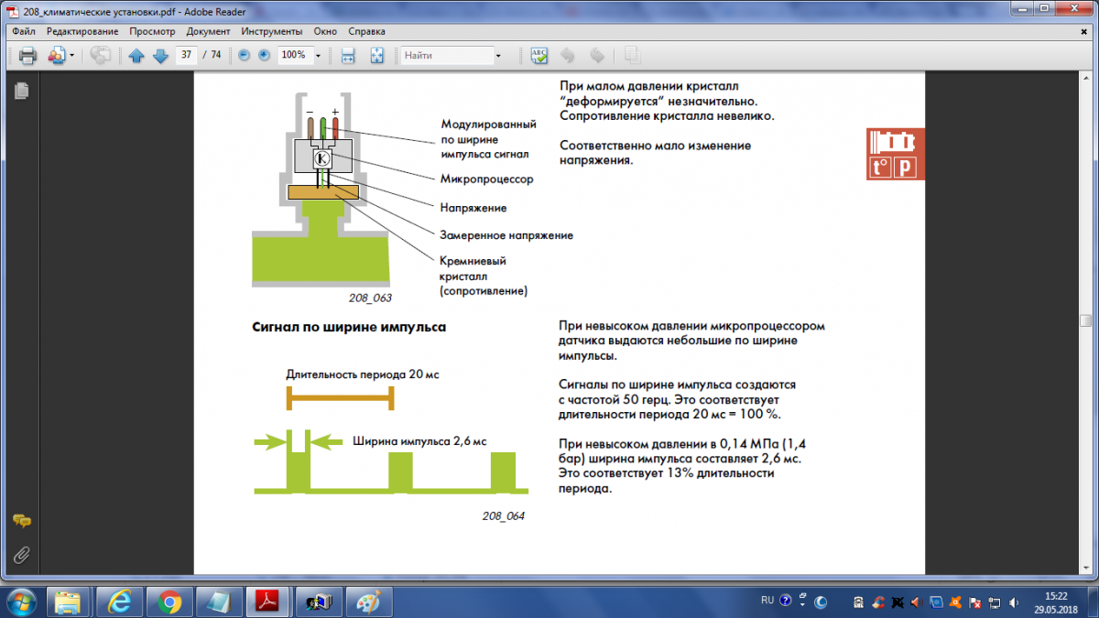Zoom in with the plus button
Viewport: 1099px width, 618px height.
(265, 55)
